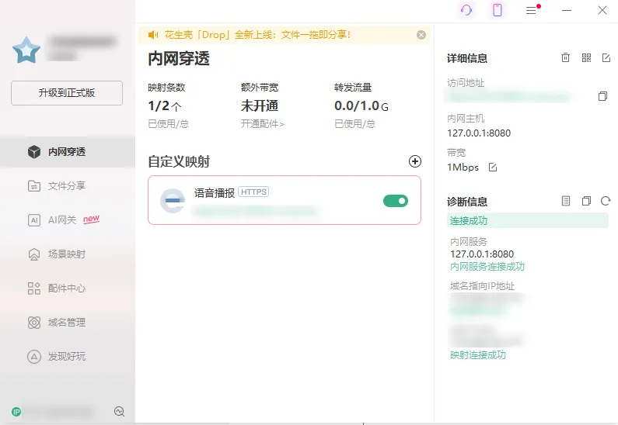Copy diagnostic information

(586, 202)
